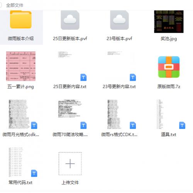Click text badge icon on 道具.txt
The width and height of the screenshot is (193, 193).
(x=182, y=125)
